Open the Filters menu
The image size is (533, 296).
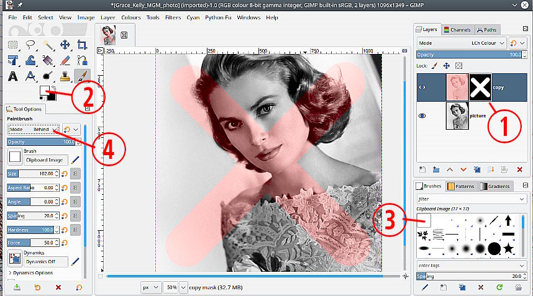point(174,17)
